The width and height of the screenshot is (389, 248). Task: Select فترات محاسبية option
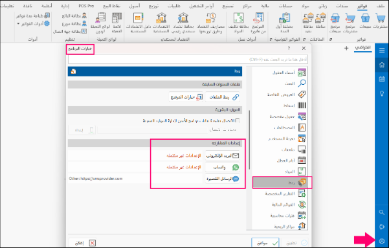point(280,216)
